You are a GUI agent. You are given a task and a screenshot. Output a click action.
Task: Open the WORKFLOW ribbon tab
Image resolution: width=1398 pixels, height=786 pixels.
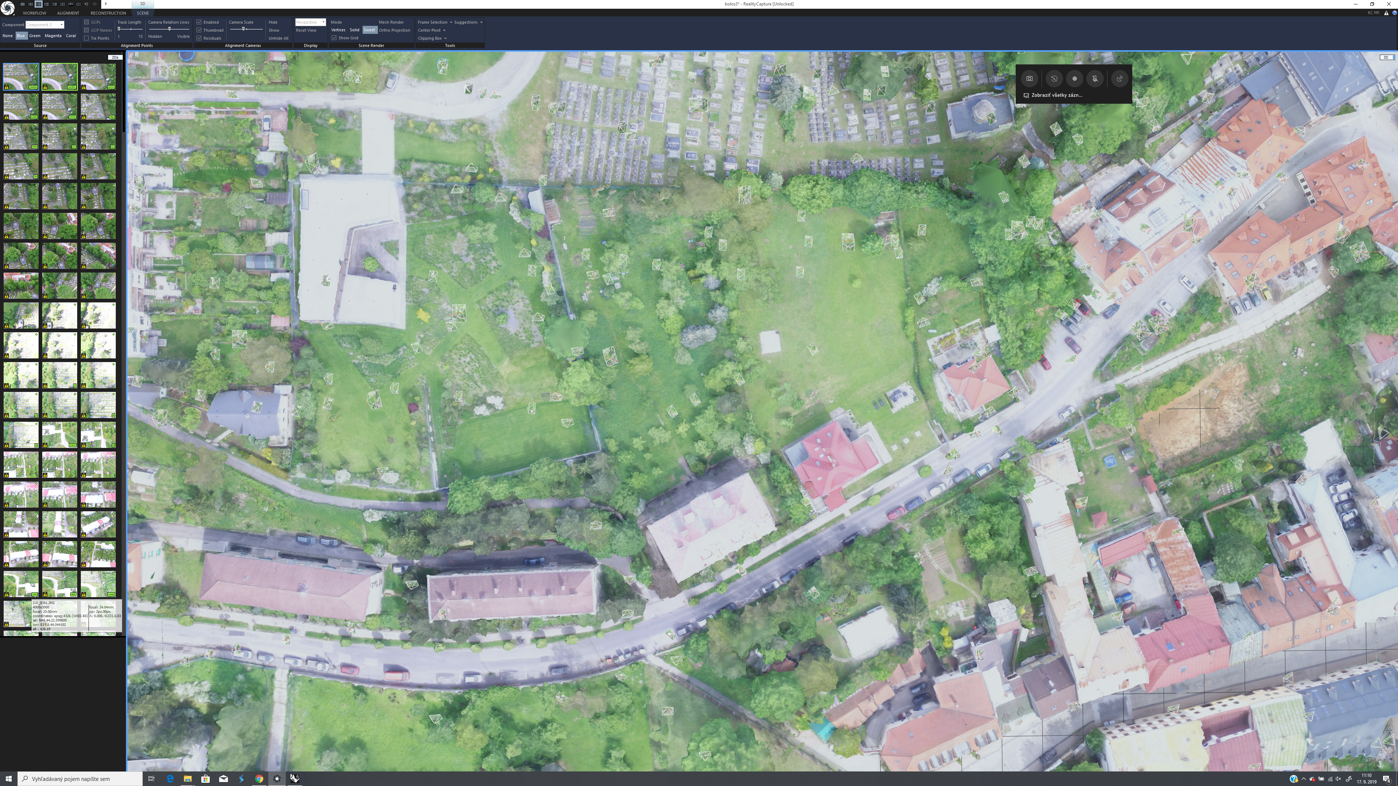pos(34,13)
